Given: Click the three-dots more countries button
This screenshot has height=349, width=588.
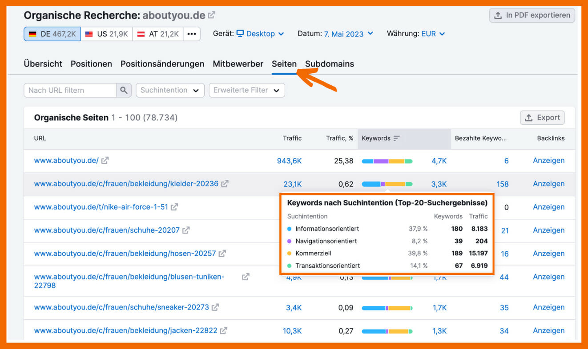Looking at the screenshot, I should coord(191,34).
